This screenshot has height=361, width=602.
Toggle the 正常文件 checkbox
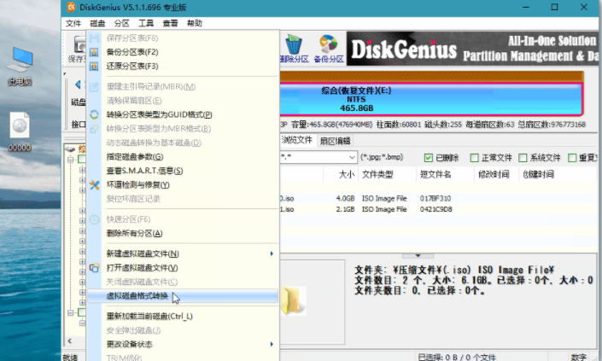[474, 158]
